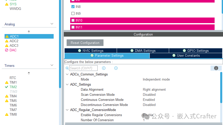
Task: Click the warning icon beside ADC3
Action: (x=7, y=45)
